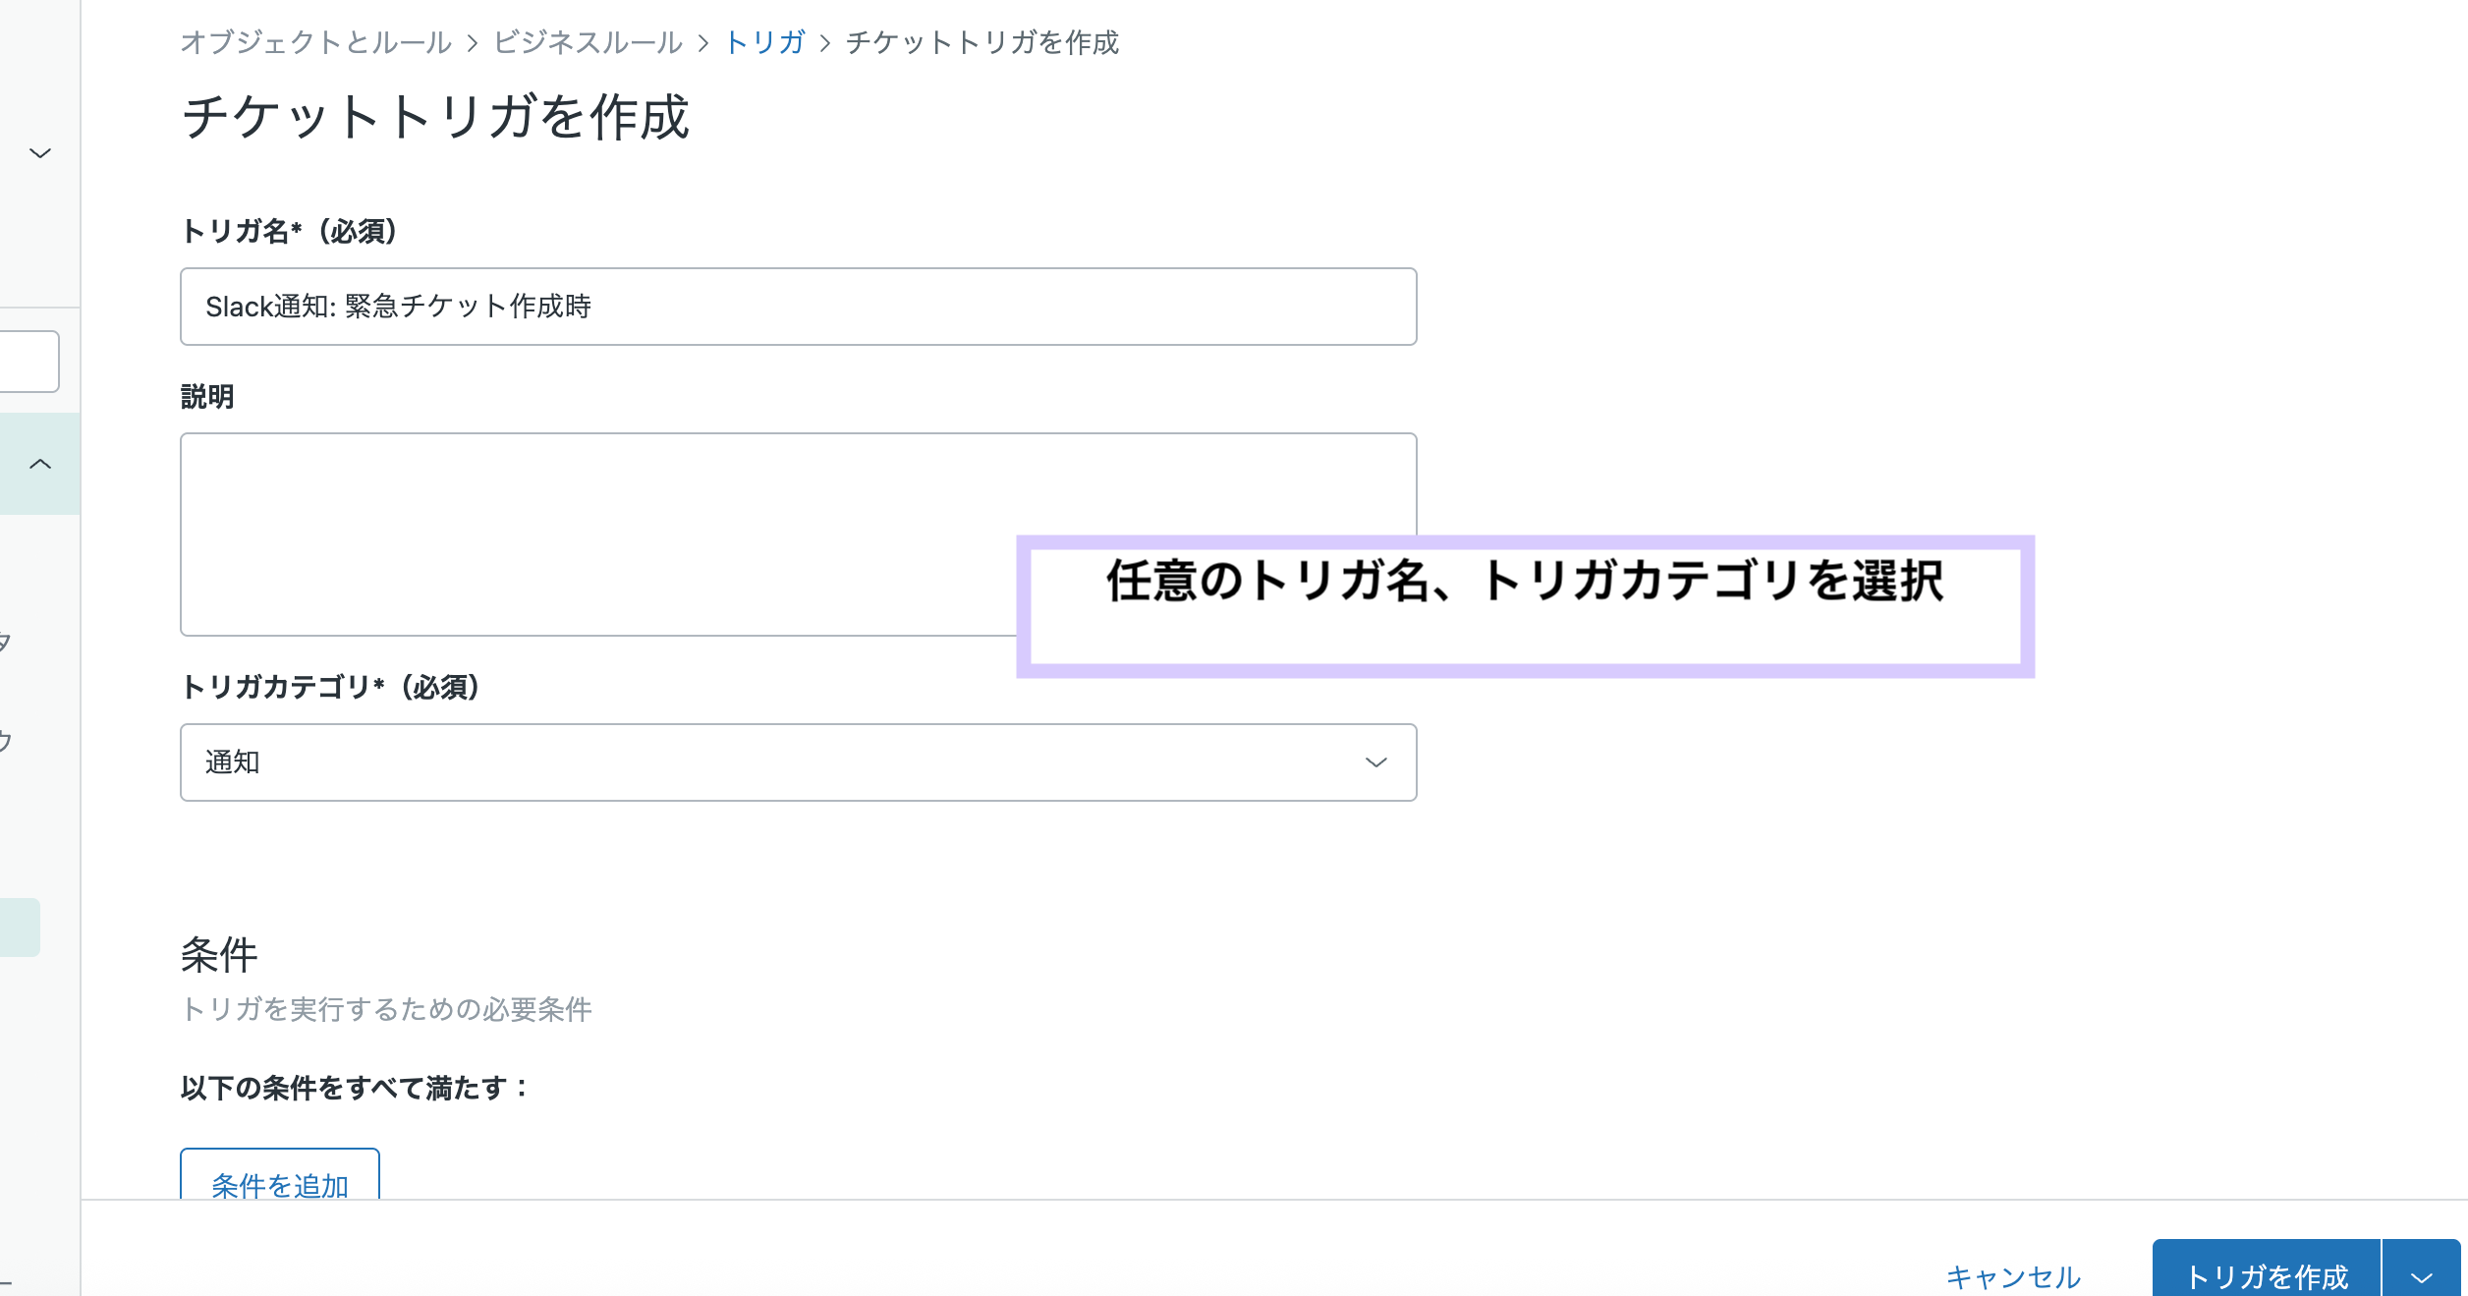Expand the collapsed sidebar section chevron
The image size is (2468, 1296).
(40, 153)
